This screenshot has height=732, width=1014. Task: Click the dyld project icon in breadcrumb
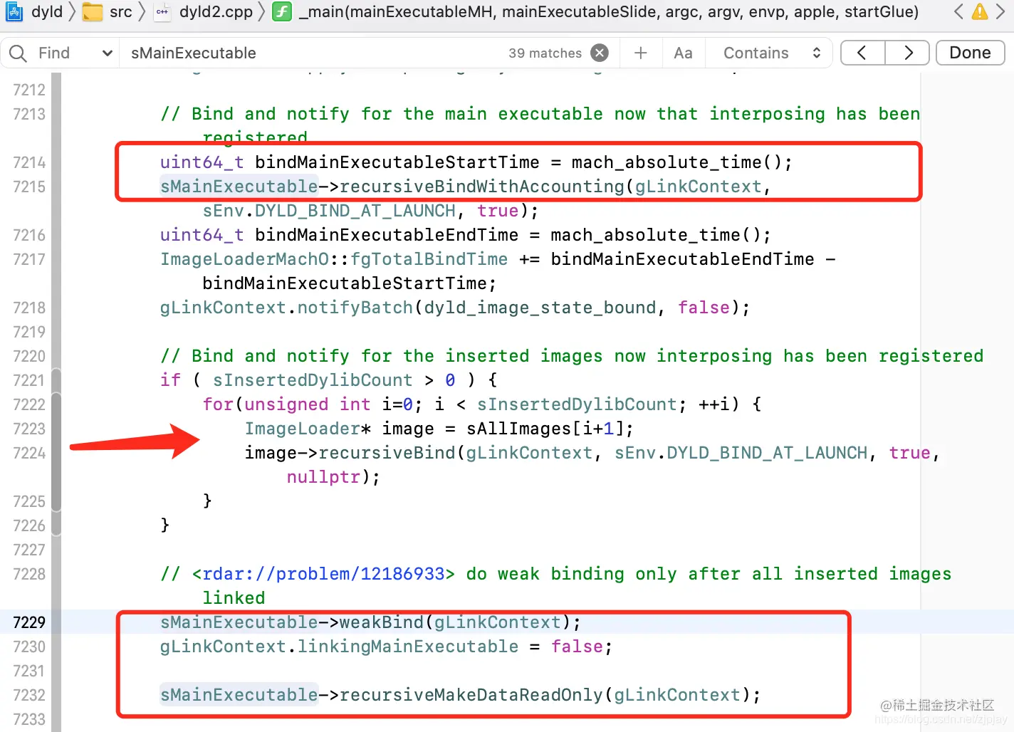(14, 11)
